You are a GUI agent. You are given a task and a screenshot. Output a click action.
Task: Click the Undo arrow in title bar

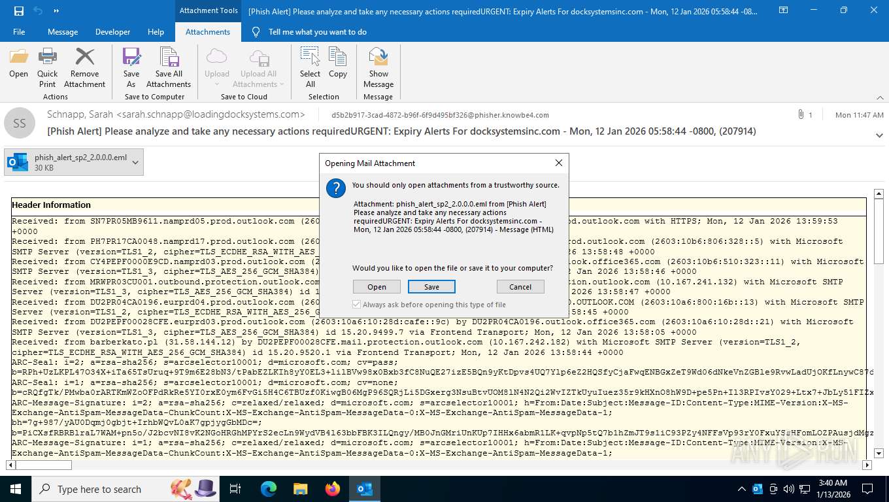click(38, 10)
